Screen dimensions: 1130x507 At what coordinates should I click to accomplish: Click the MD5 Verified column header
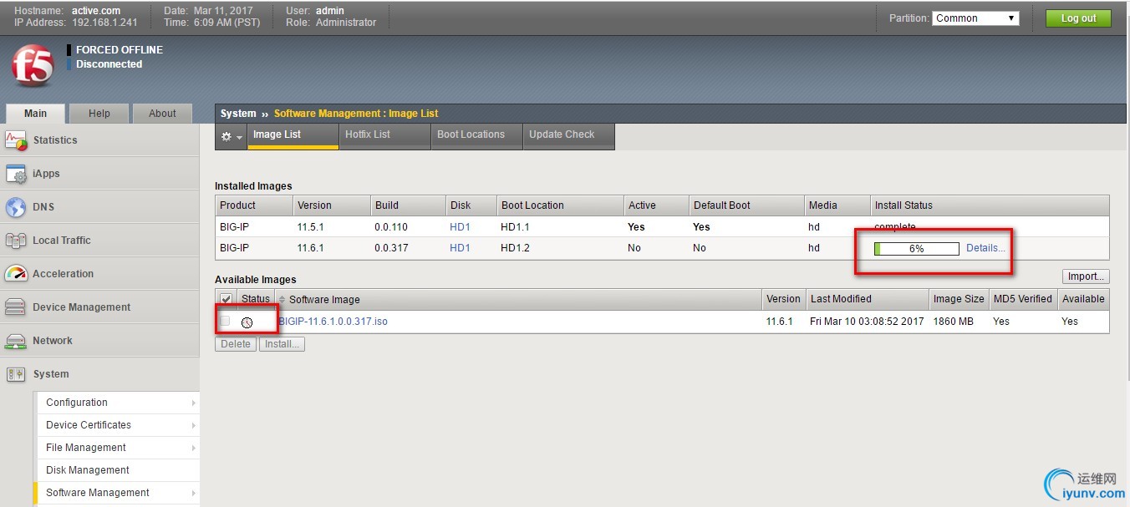(1023, 299)
